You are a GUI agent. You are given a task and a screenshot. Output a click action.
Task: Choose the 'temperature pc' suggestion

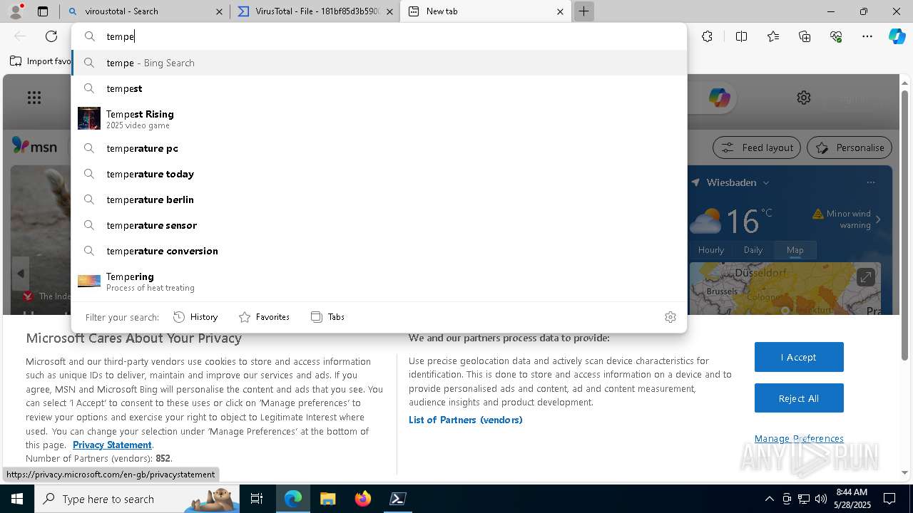point(379,148)
